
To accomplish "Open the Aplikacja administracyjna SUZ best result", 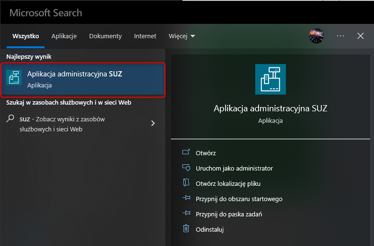I will [x=83, y=80].
